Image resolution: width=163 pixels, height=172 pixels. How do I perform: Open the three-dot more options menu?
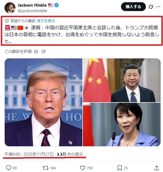(158, 7)
